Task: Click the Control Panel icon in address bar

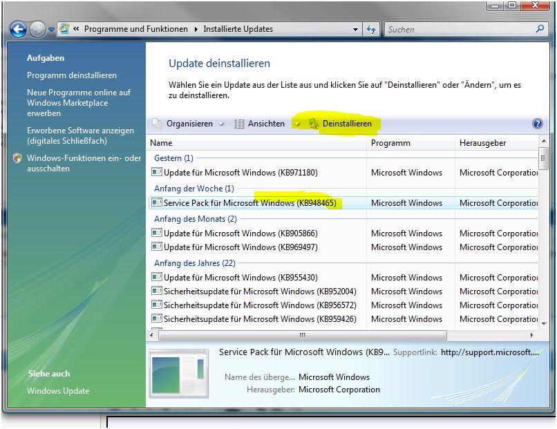Action: tap(64, 29)
